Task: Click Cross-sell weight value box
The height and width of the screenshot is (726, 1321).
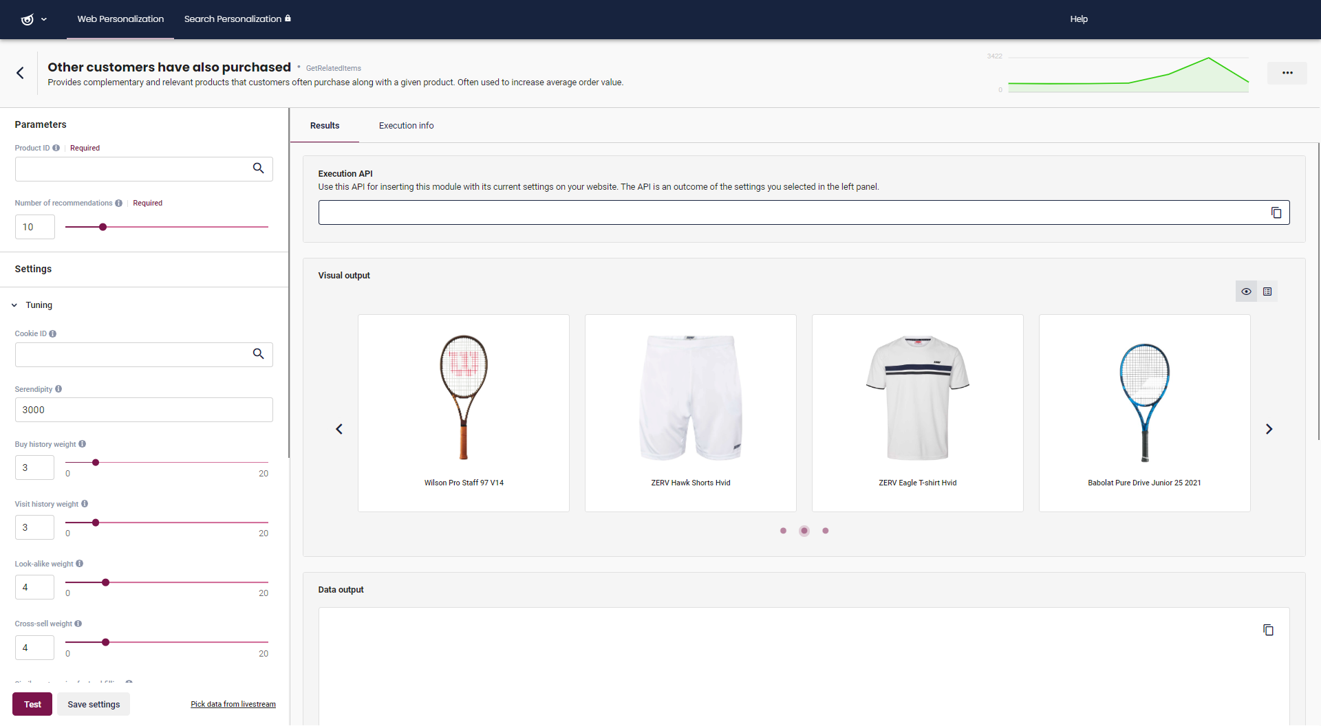Action: click(34, 648)
